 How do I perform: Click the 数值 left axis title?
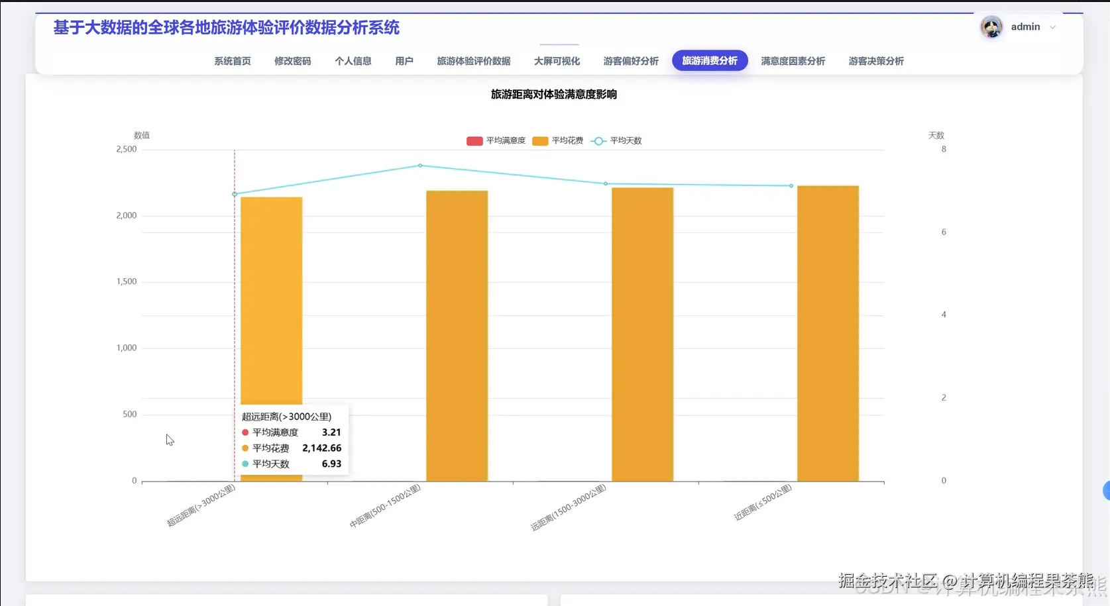(x=142, y=135)
